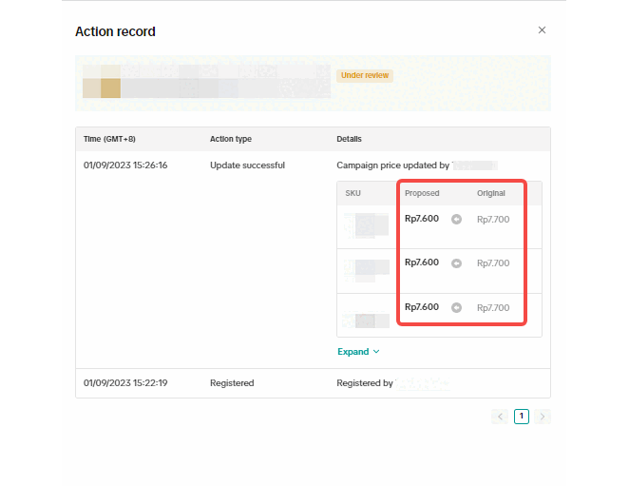Go to the previous page of records
The image size is (629, 486).
click(x=500, y=417)
